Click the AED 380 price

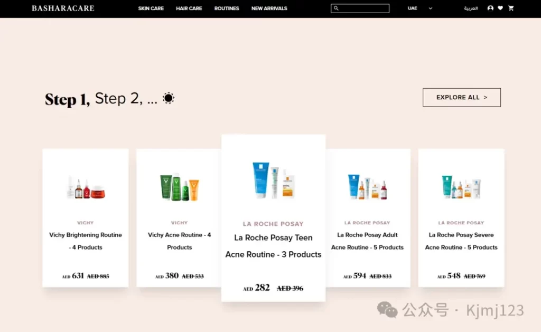(167, 276)
